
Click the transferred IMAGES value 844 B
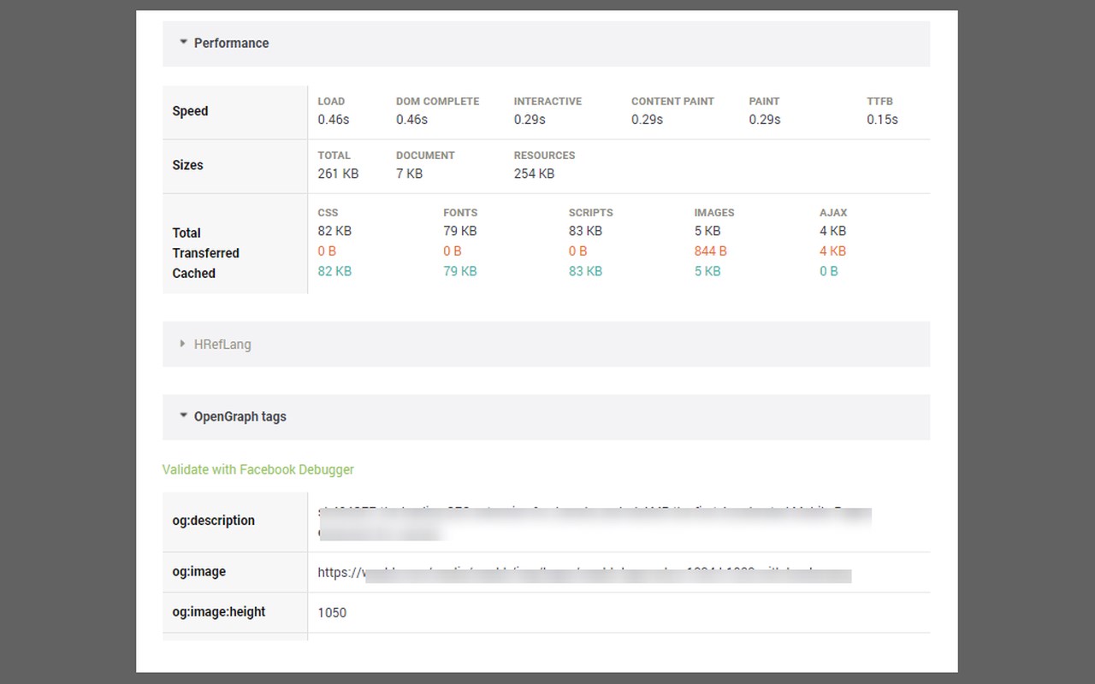710,251
